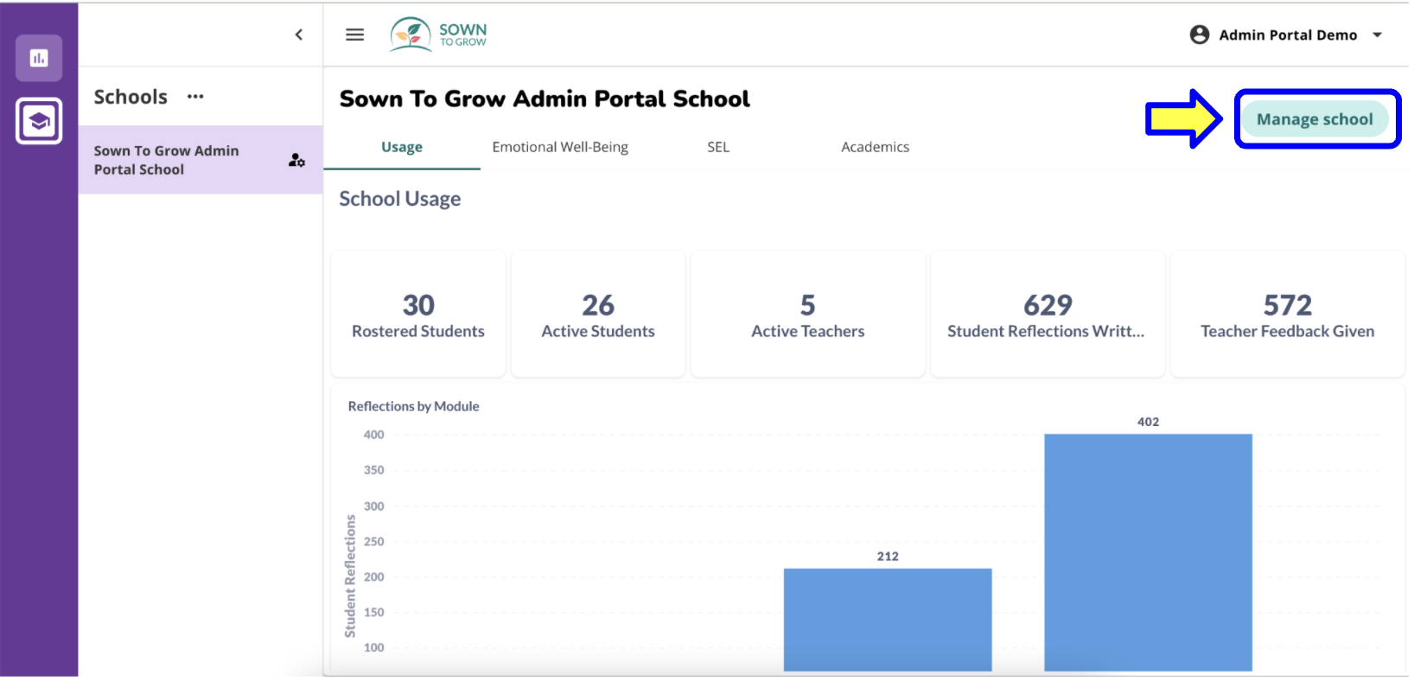Open the Academics tab

[875, 147]
